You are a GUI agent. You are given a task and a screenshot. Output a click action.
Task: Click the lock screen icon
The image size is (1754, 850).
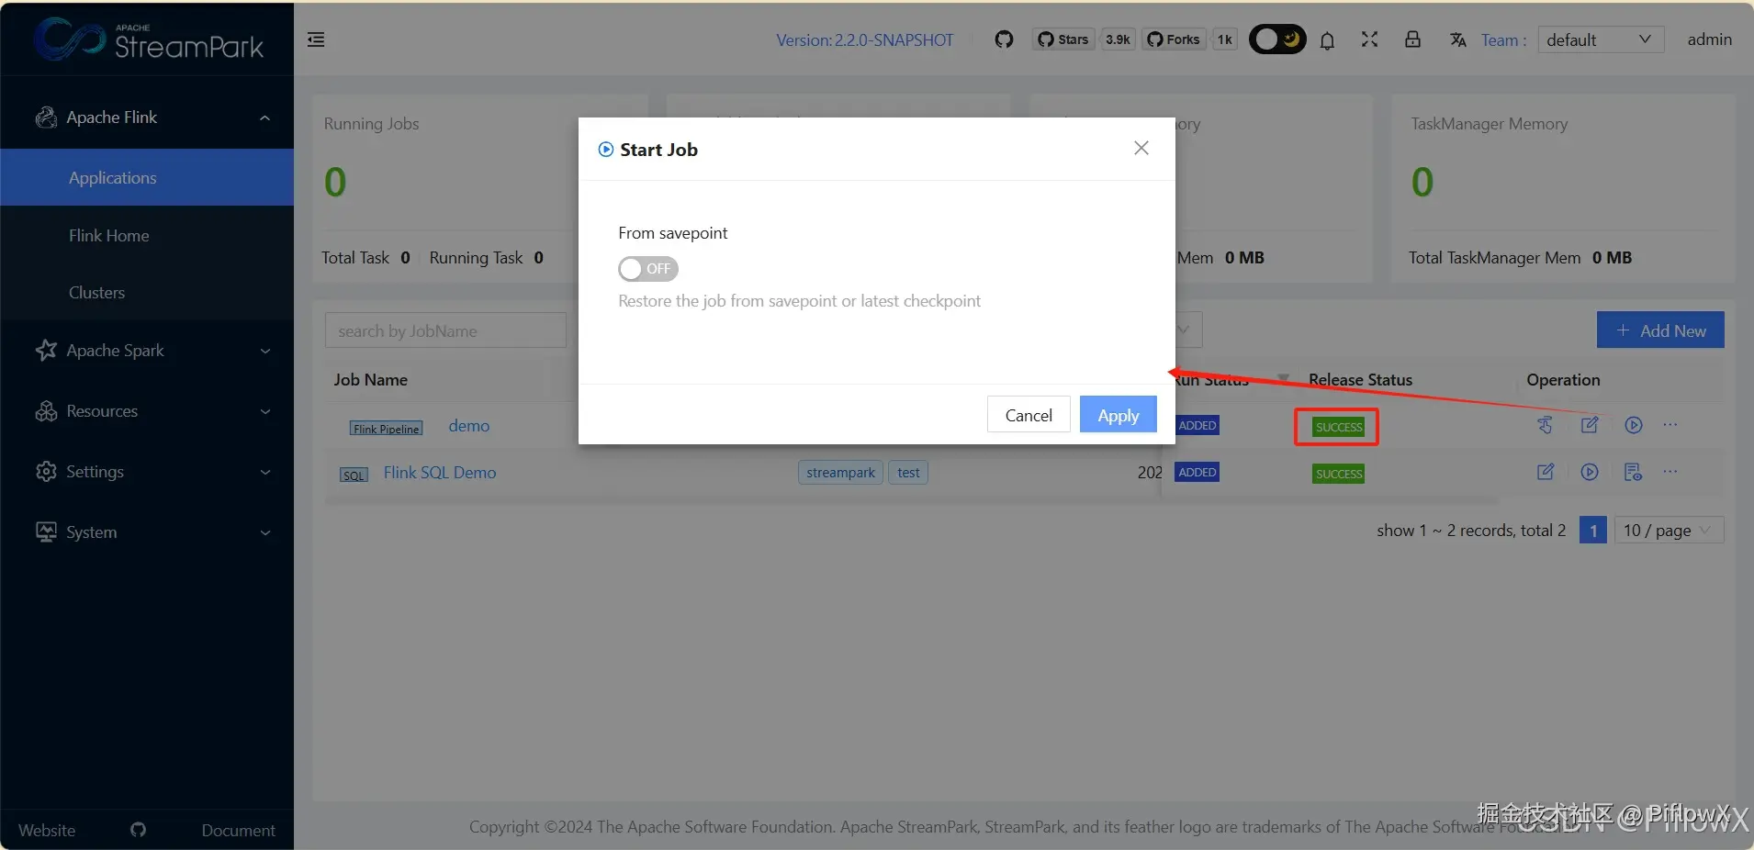point(1412,39)
